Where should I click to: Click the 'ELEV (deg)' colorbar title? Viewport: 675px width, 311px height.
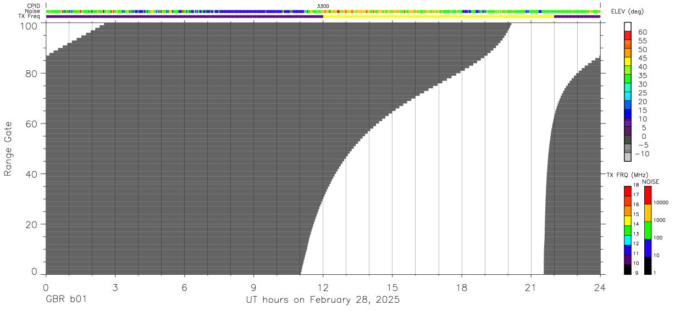pyautogui.click(x=627, y=12)
